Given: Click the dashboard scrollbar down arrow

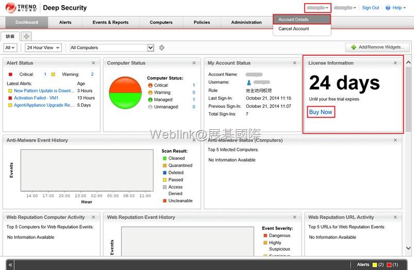Looking at the screenshot, I should [x=408, y=248].
